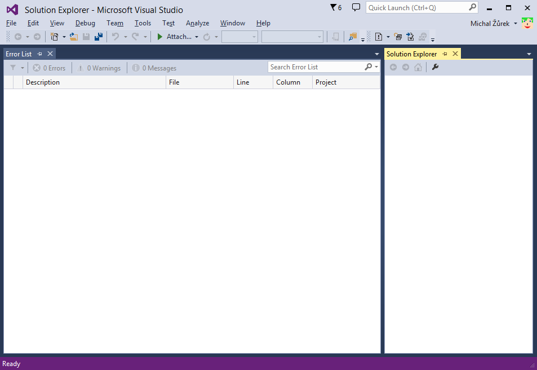
Task: Expand the Search Error List dropdown arrow
Action: click(375, 67)
